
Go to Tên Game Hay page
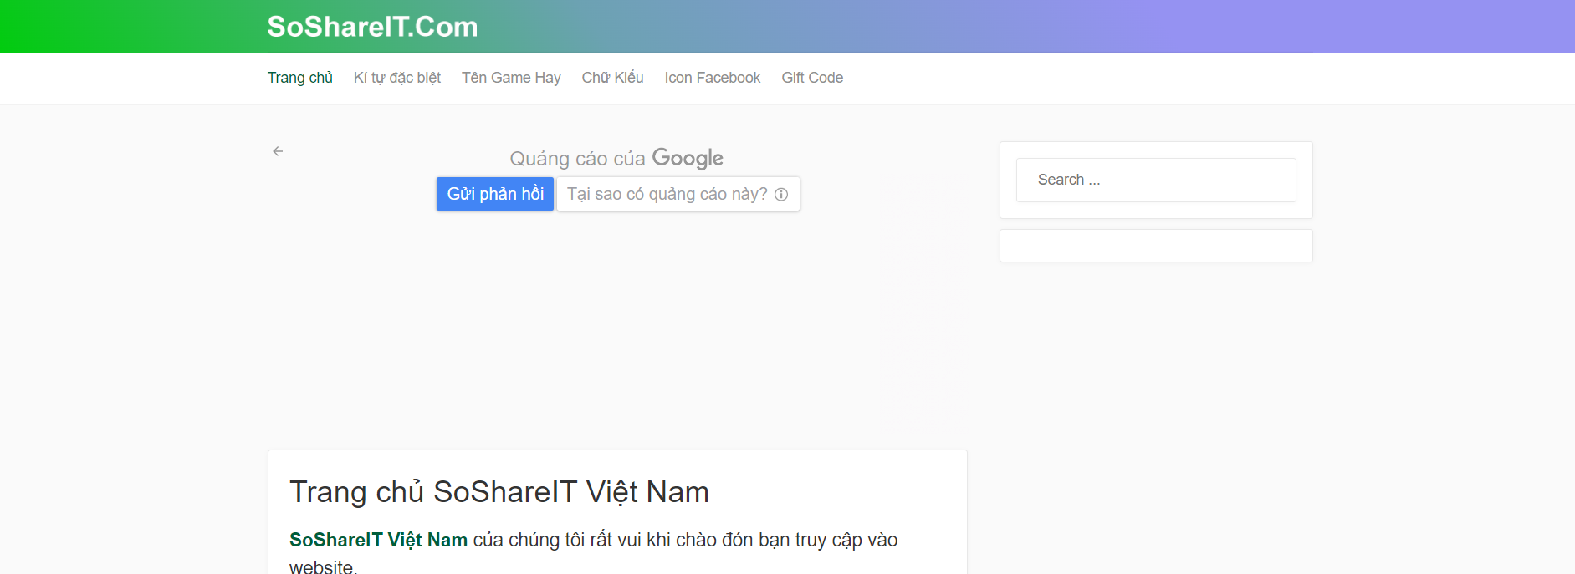[511, 78]
